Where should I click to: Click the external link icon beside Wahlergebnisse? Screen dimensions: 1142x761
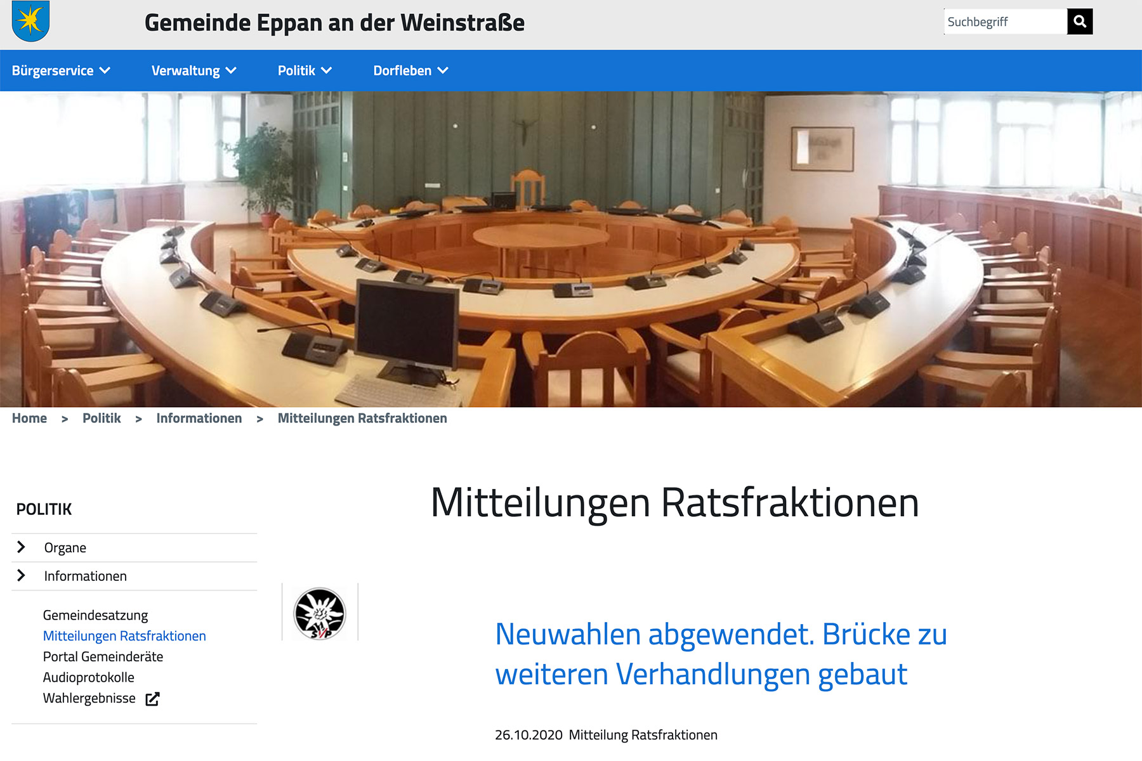coord(152,699)
